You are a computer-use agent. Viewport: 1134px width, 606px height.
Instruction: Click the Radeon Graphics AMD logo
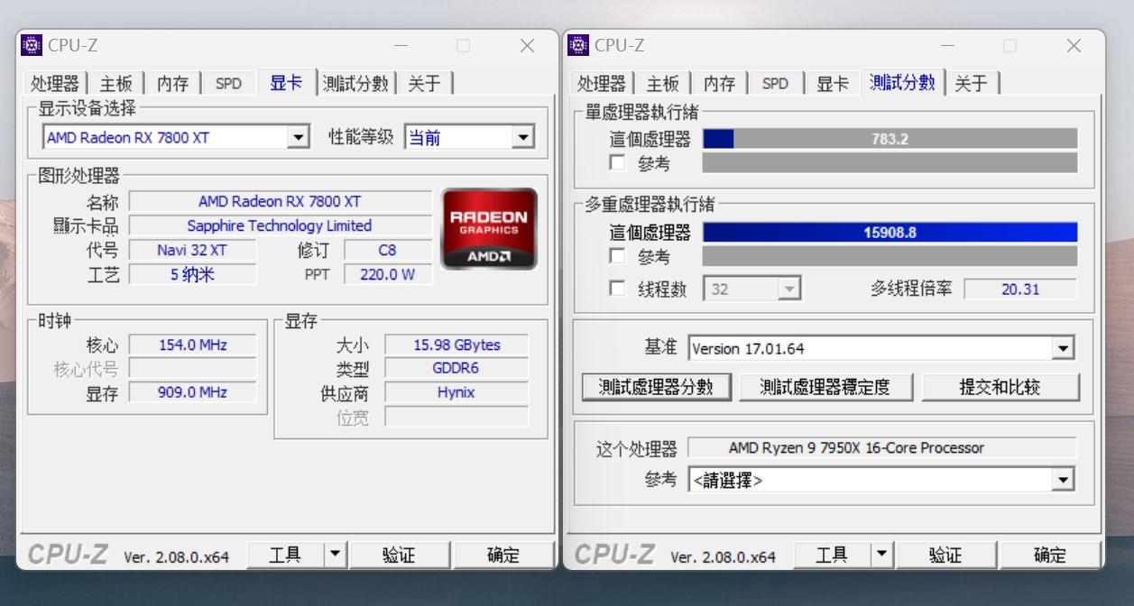point(489,229)
